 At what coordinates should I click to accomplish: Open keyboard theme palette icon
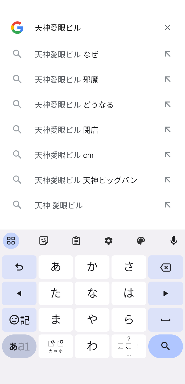click(x=141, y=241)
